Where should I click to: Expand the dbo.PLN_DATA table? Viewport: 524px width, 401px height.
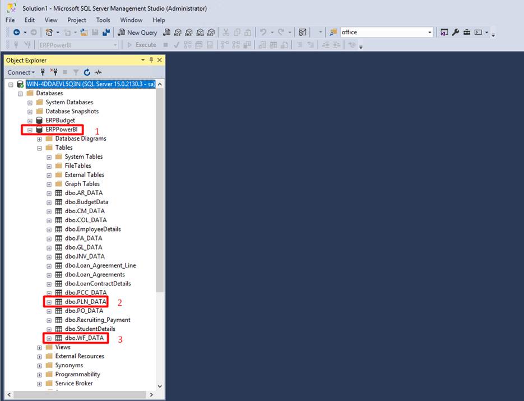pyautogui.click(x=49, y=302)
